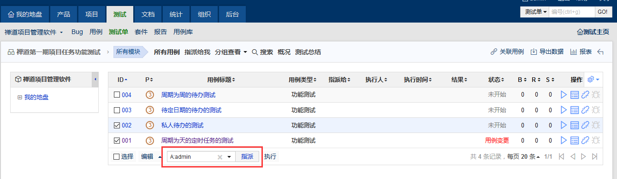617x179 pixels.
Task: Uncheck the checkbox for case 002
Action: pos(117,125)
